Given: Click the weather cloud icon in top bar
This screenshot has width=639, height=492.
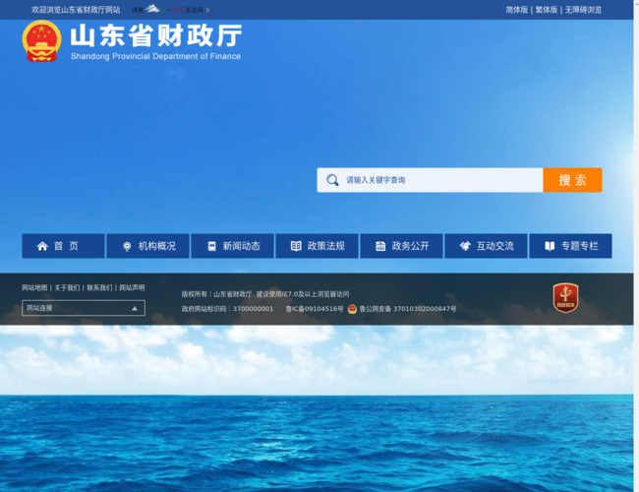Looking at the screenshot, I should click(152, 8).
